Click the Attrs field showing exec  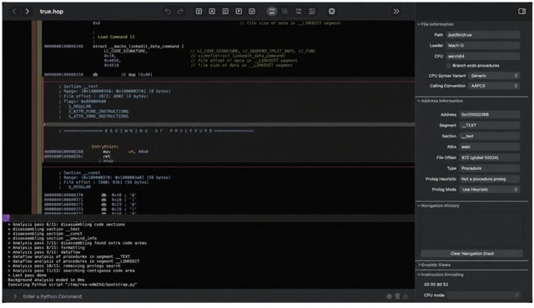(490, 147)
